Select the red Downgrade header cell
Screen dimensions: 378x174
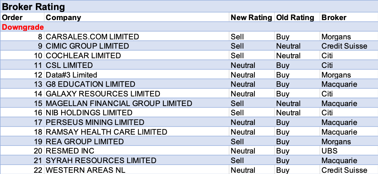(x=23, y=27)
